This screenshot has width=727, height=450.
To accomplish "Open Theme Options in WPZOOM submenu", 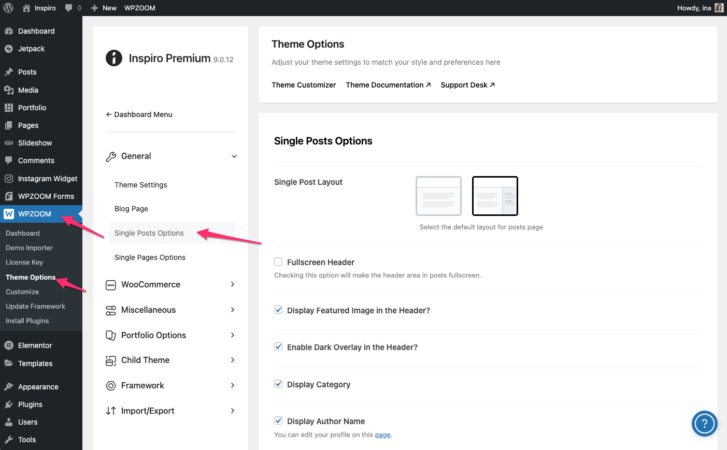I will click(31, 277).
